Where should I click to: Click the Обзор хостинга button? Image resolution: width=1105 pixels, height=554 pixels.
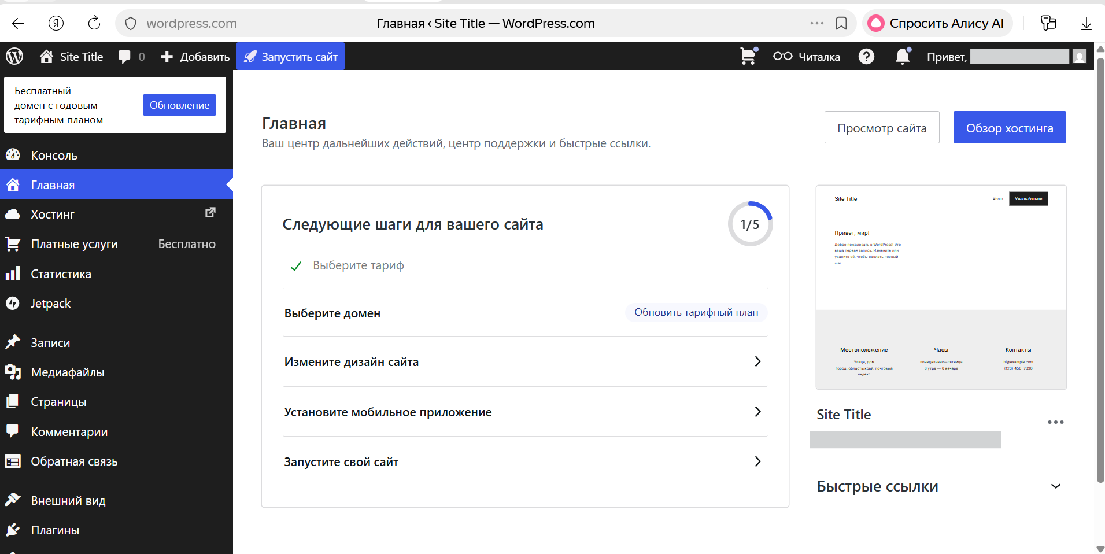1009,127
